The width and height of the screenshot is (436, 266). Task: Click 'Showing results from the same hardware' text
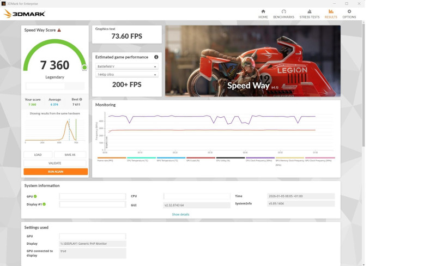point(55,113)
